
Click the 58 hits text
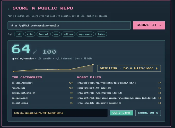click(x=88, y=58)
